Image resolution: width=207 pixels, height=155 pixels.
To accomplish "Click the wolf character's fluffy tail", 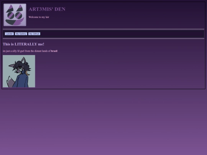I will 11,82.
